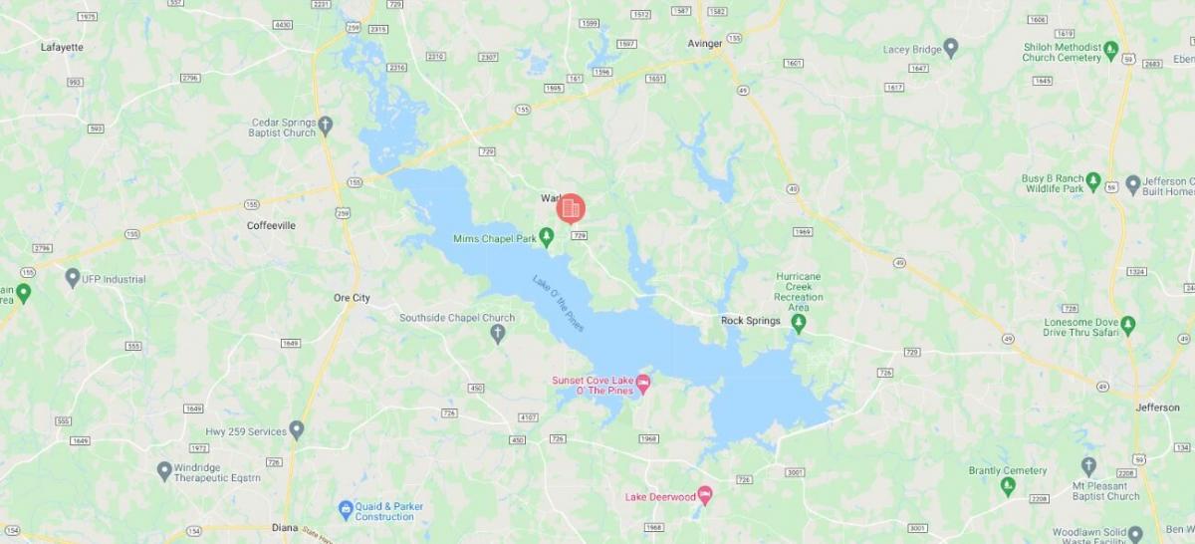The image size is (1195, 544).
Task: Select the Ore City town label
Action: [x=352, y=298]
